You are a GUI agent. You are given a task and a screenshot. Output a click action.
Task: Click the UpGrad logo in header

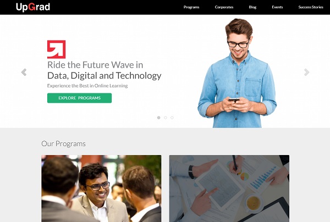point(33,7)
